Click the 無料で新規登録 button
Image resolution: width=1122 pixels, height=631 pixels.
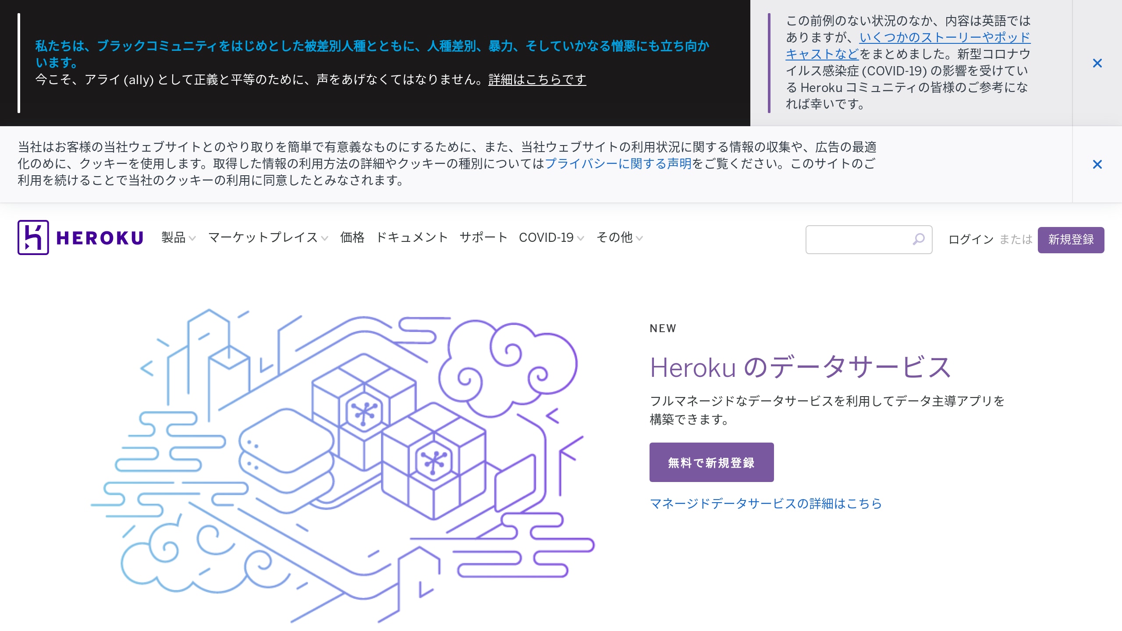coord(711,462)
